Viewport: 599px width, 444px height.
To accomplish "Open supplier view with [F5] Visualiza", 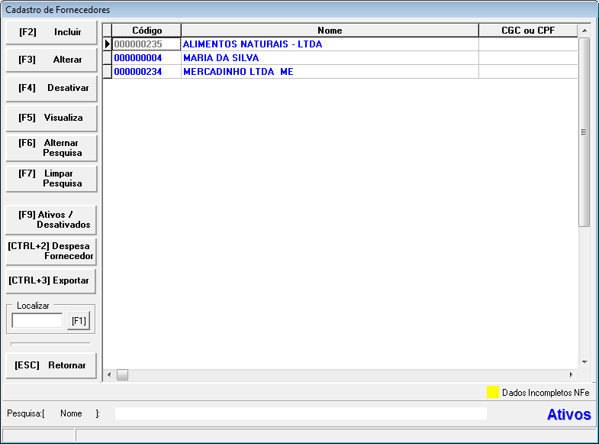I will click(x=51, y=118).
